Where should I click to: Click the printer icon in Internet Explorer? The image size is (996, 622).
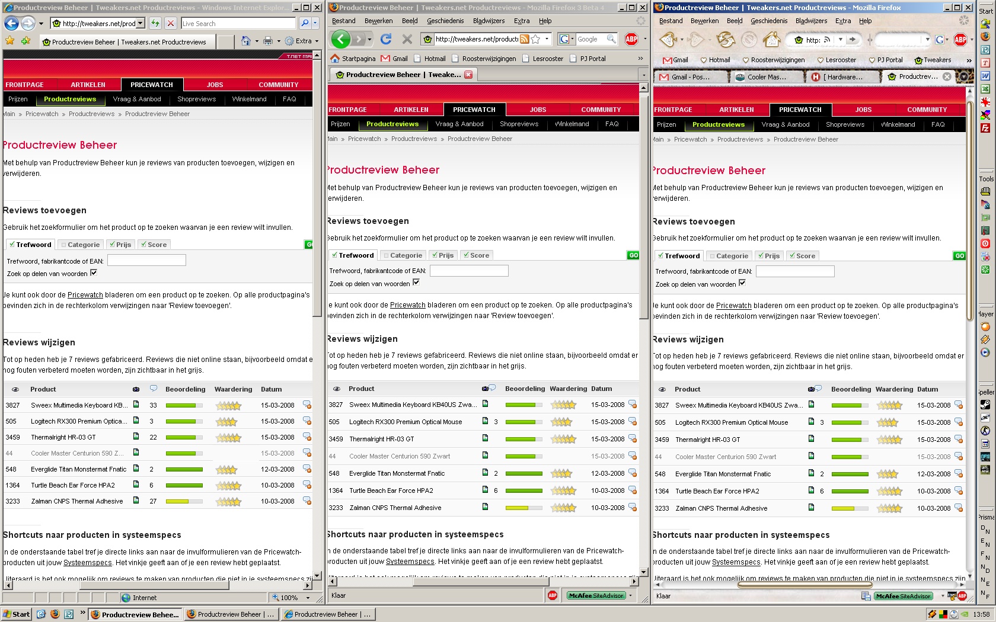click(x=268, y=41)
